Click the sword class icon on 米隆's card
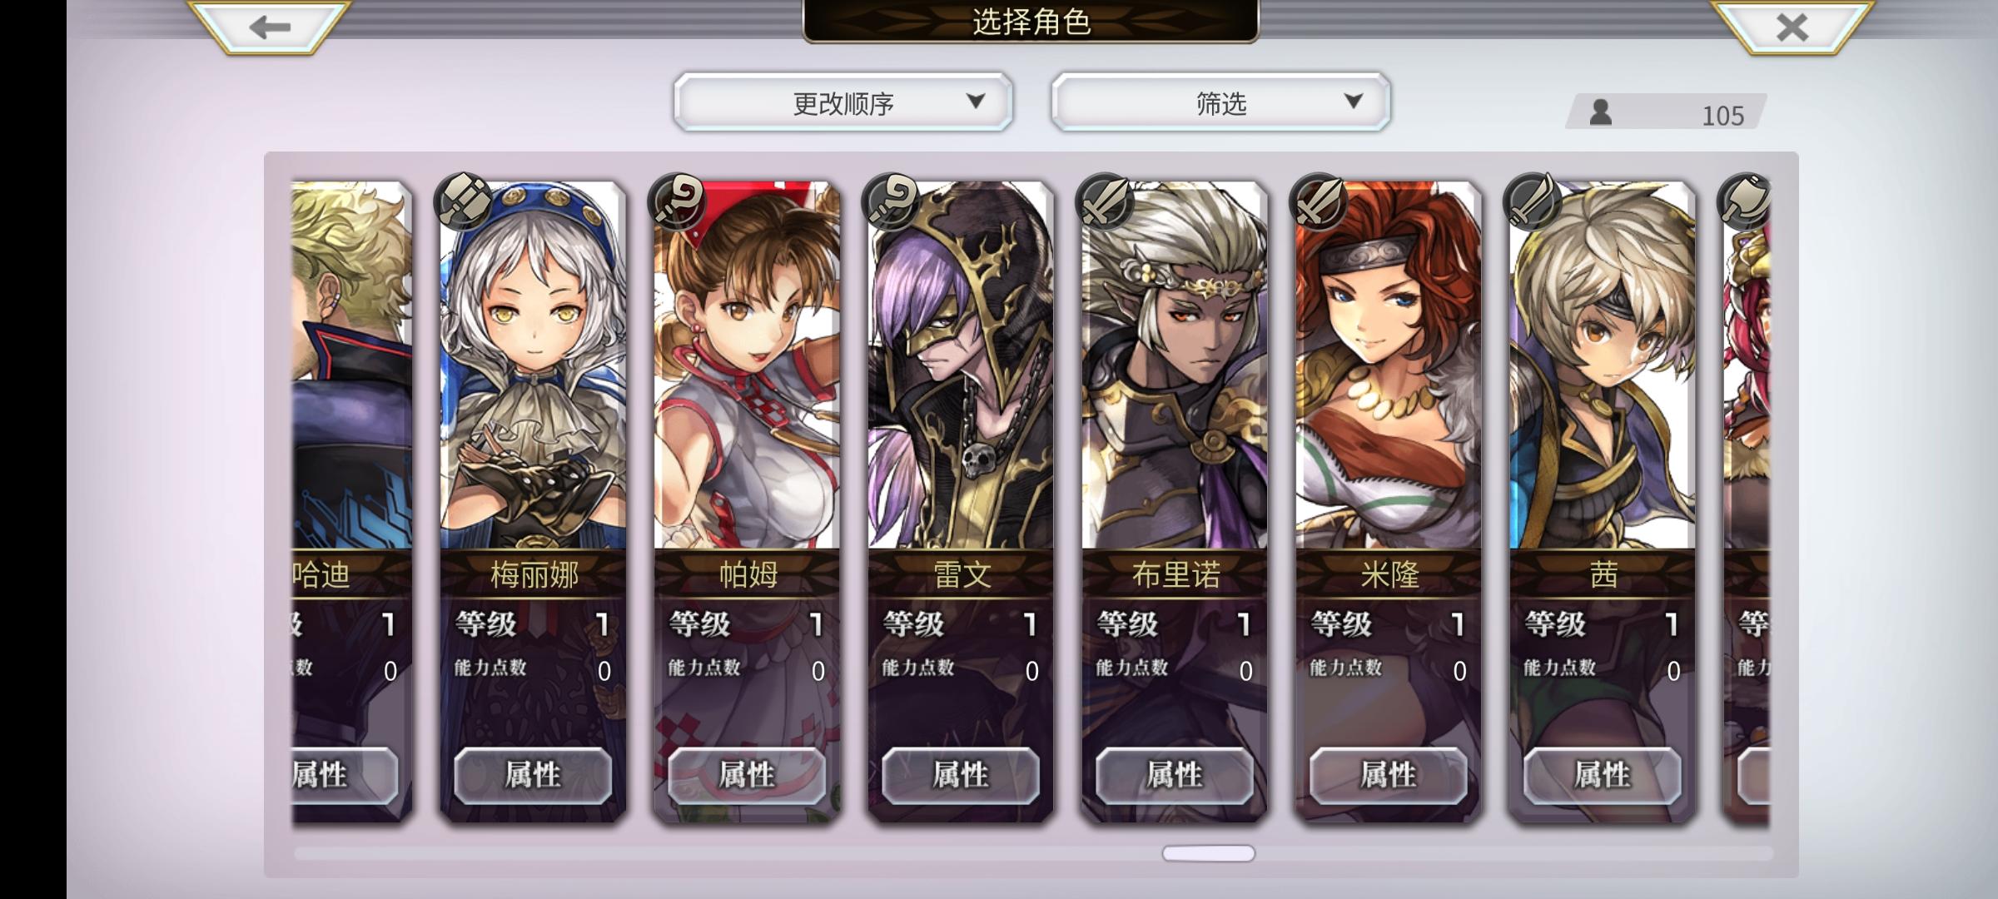This screenshot has height=899, width=1998. click(x=1320, y=201)
